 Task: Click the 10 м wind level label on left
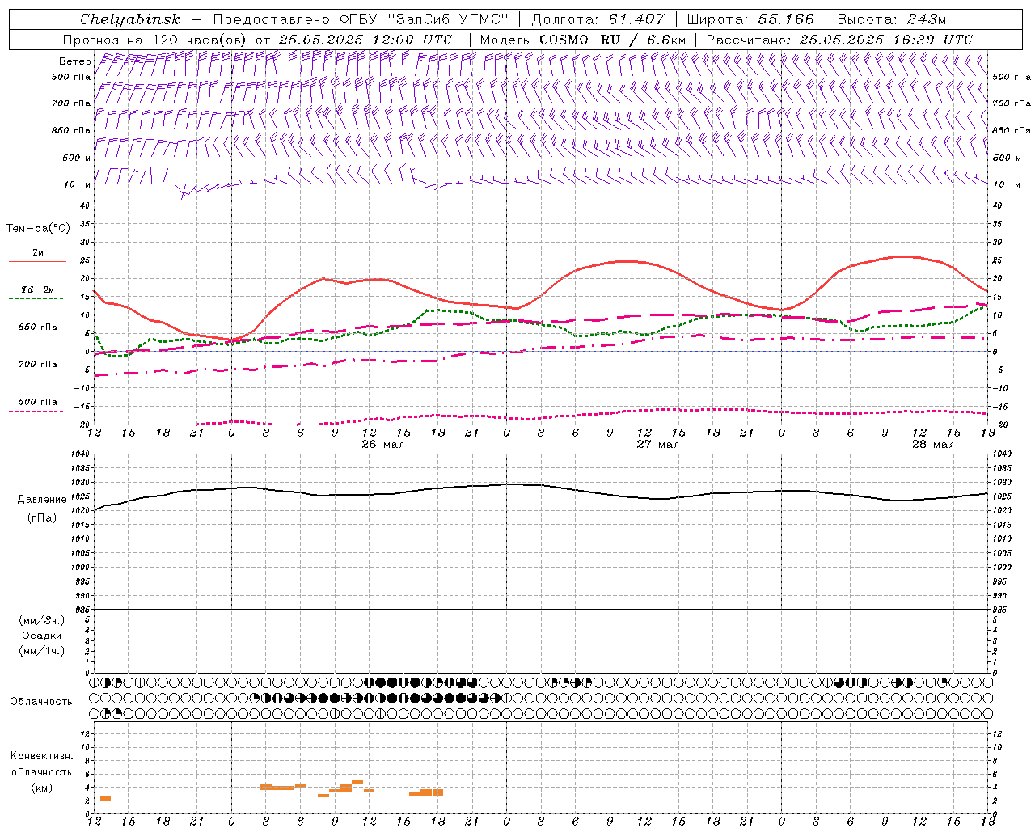click(x=78, y=184)
